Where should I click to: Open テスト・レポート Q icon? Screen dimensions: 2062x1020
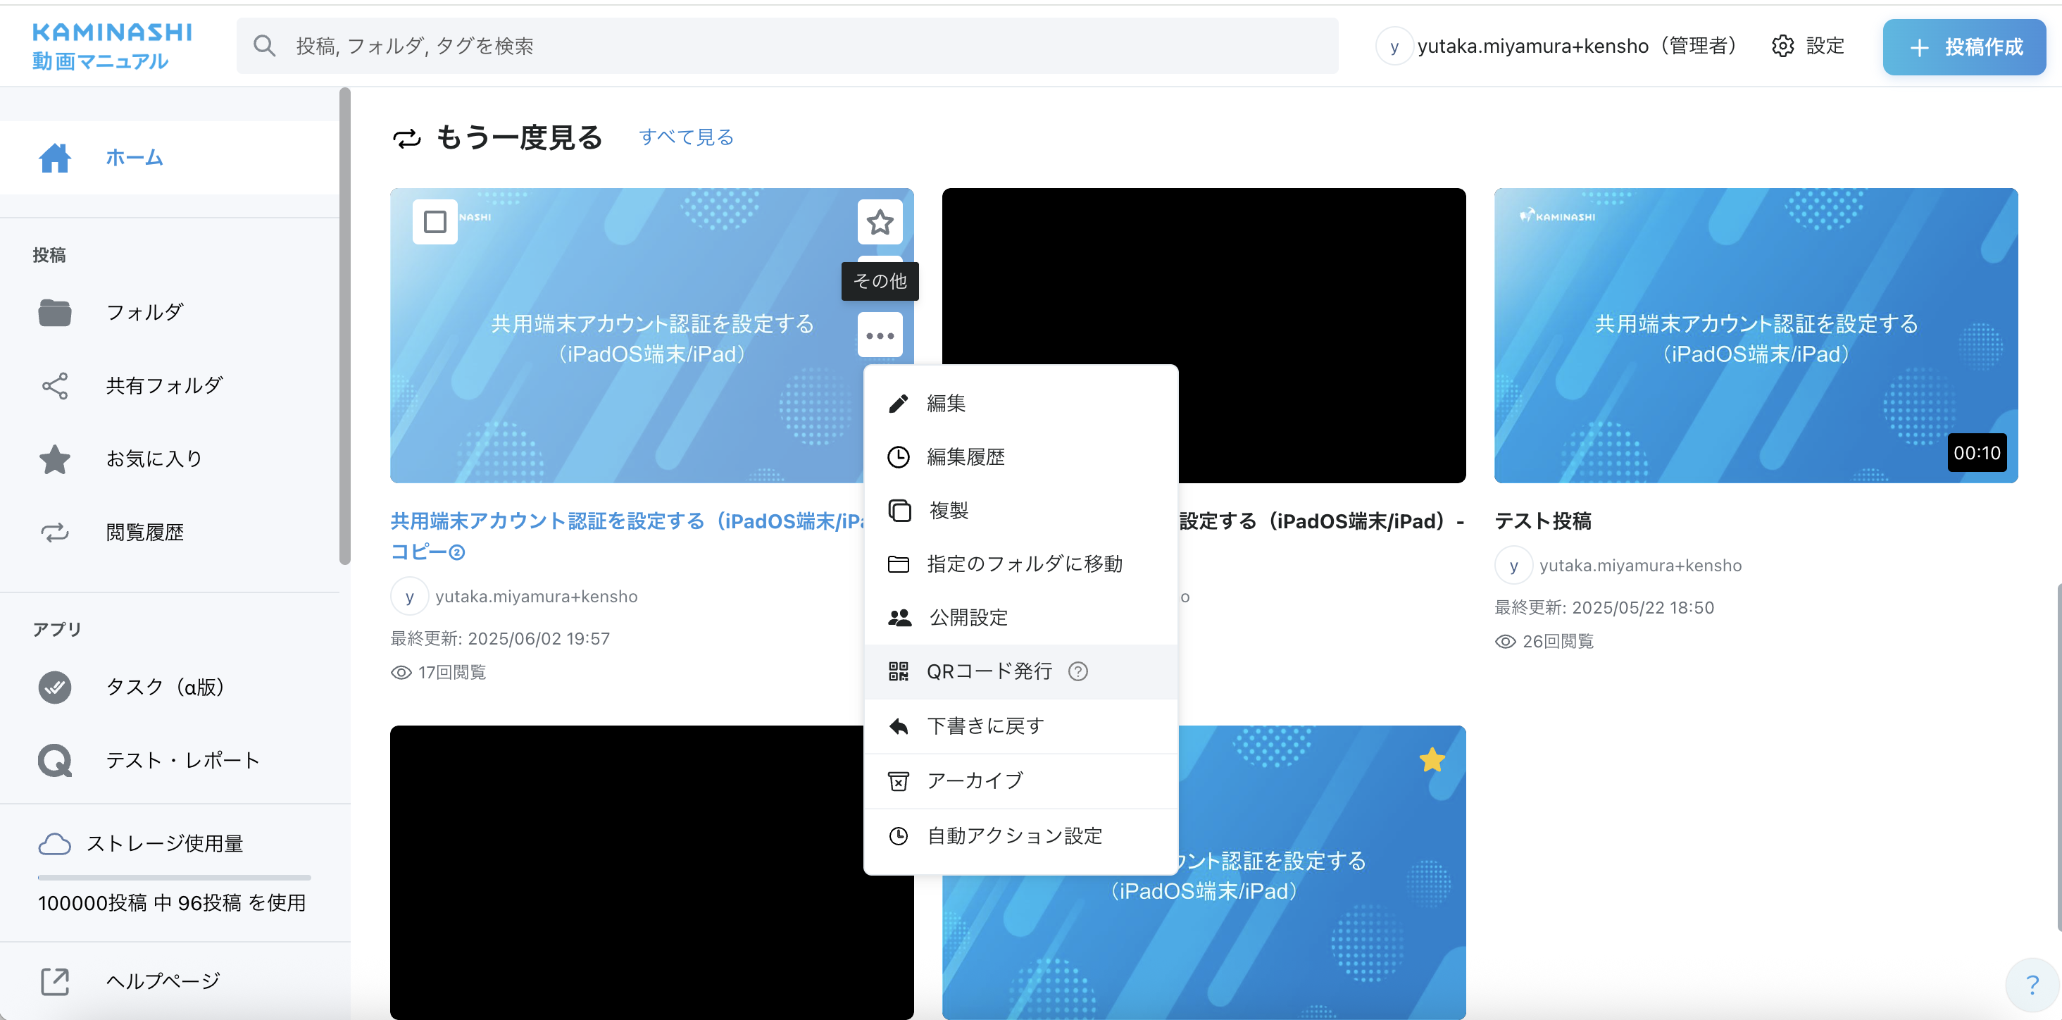click(x=54, y=761)
